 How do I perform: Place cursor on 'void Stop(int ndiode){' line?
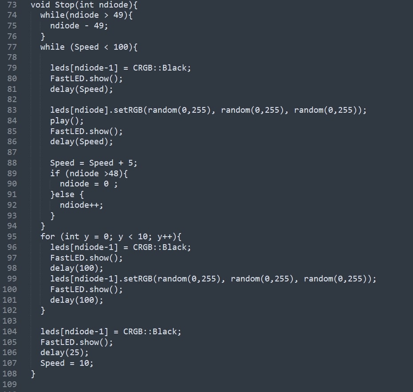pos(84,5)
